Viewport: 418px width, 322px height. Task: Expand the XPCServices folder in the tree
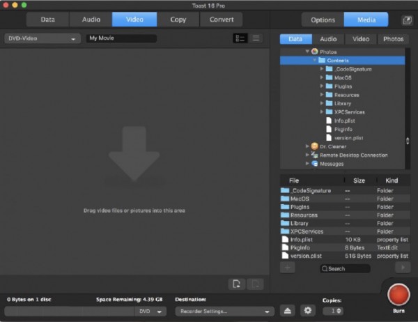(x=322, y=112)
